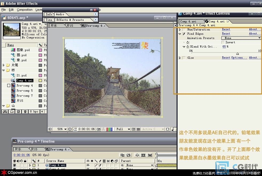
Task: Open the File menu
Action: click(x=3, y=10)
